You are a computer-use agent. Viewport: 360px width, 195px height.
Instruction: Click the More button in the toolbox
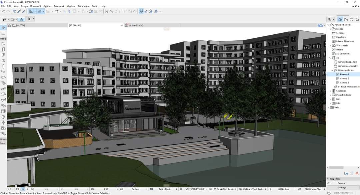click(3, 143)
